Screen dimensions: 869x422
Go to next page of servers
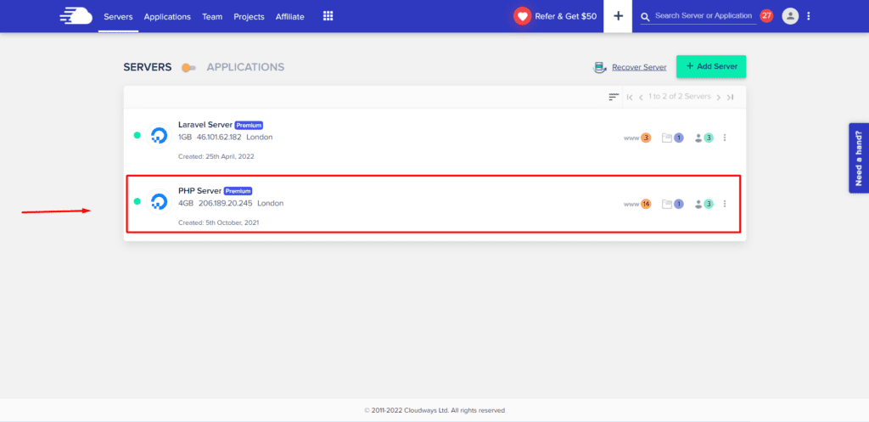(x=718, y=98)
